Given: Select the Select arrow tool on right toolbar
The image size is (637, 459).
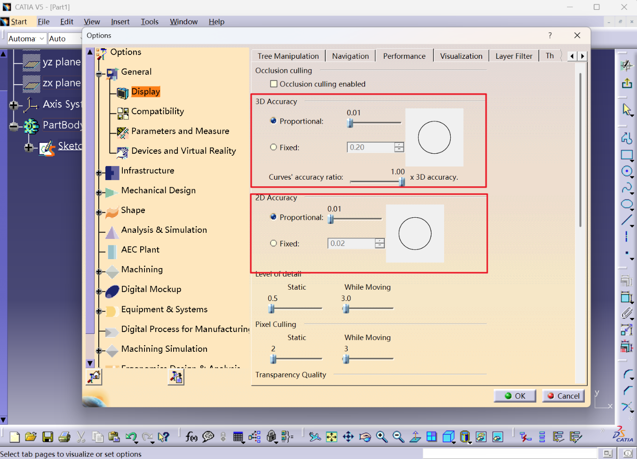Looking at the screenshot, I should [627, 110].
